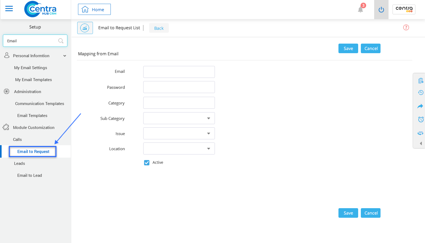Open the alarm reminder icon in the right panel
The height and width of the screenshot is (243, 425).
421,119
